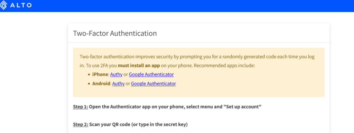
Task: Click 'Recommended apps include:' text
Action: tap(224, 66)
